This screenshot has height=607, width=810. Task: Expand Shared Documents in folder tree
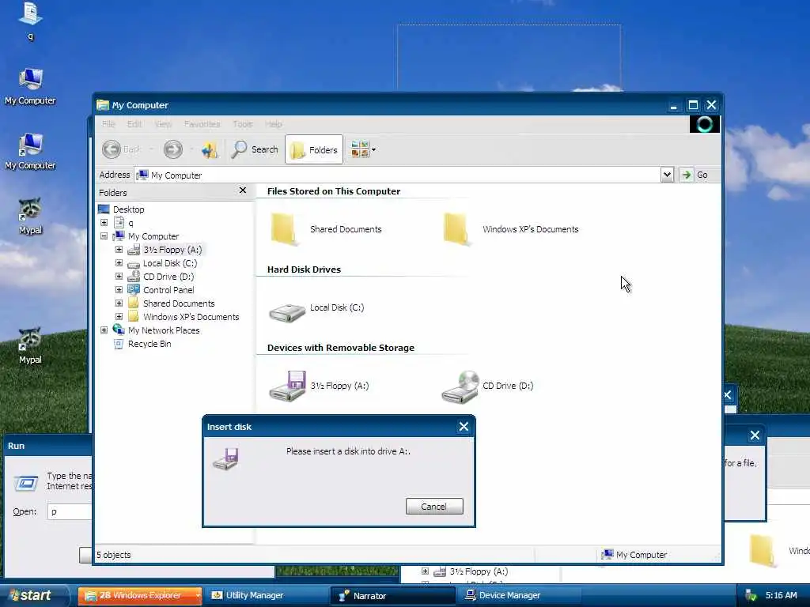(119, 303)
